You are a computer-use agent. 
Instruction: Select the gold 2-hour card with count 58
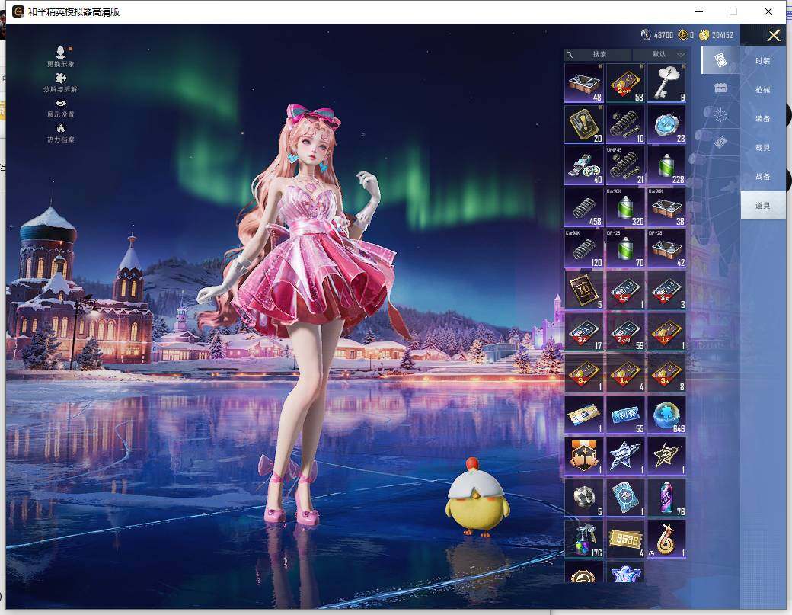click(x=625, y=82)
